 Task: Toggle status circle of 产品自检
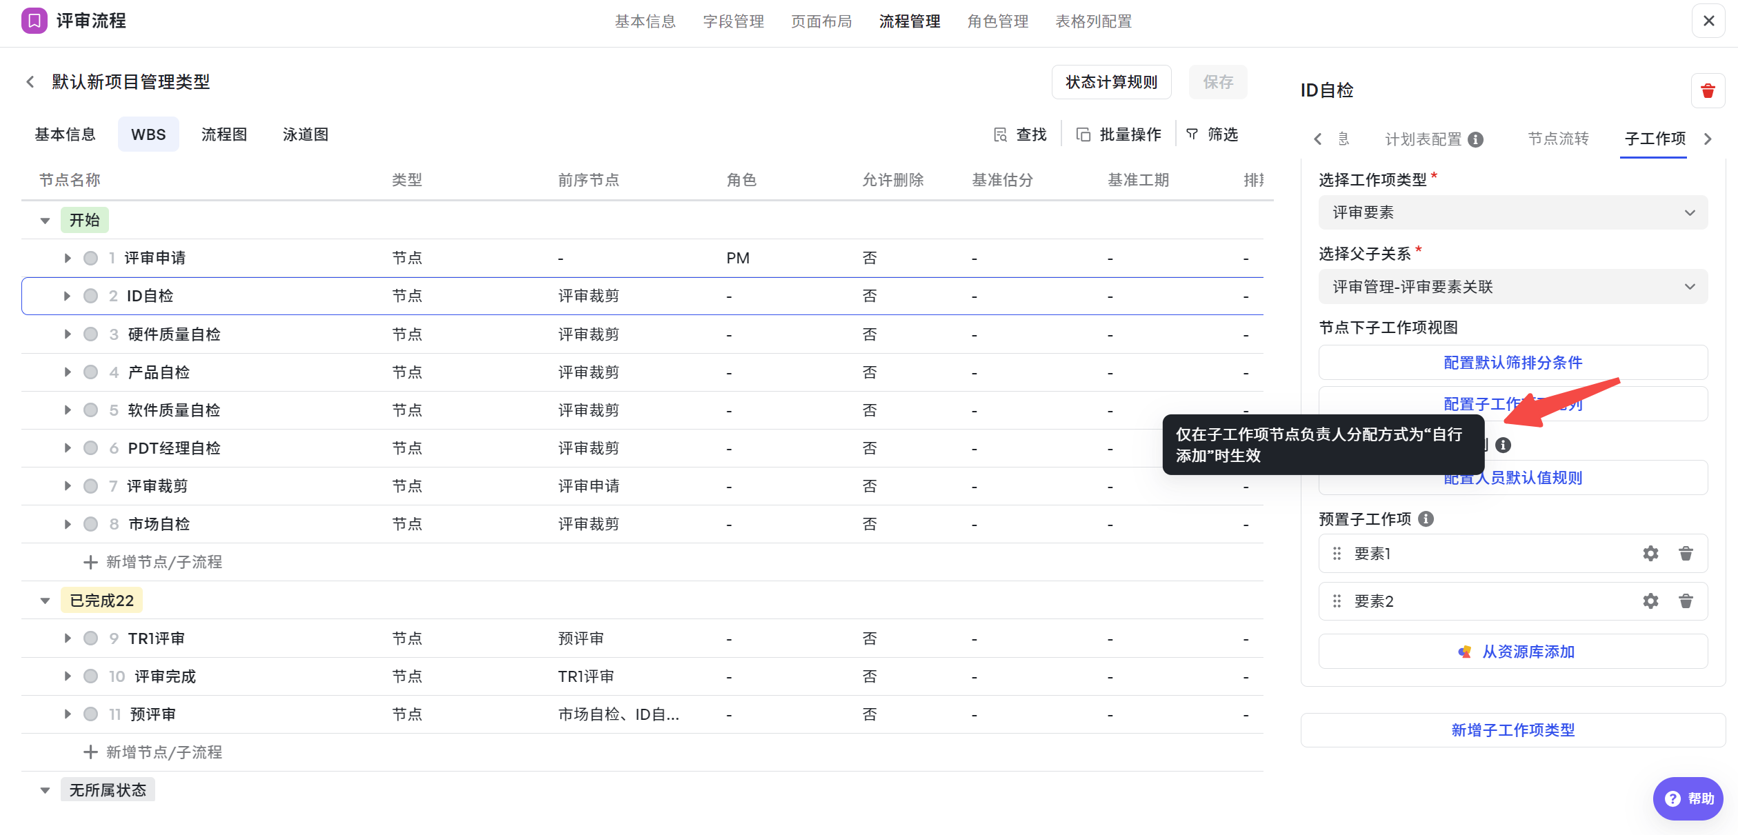point(90,372)
